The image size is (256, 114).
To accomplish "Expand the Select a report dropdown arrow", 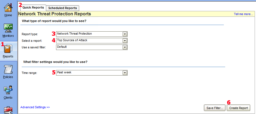I will click(125, 41).
